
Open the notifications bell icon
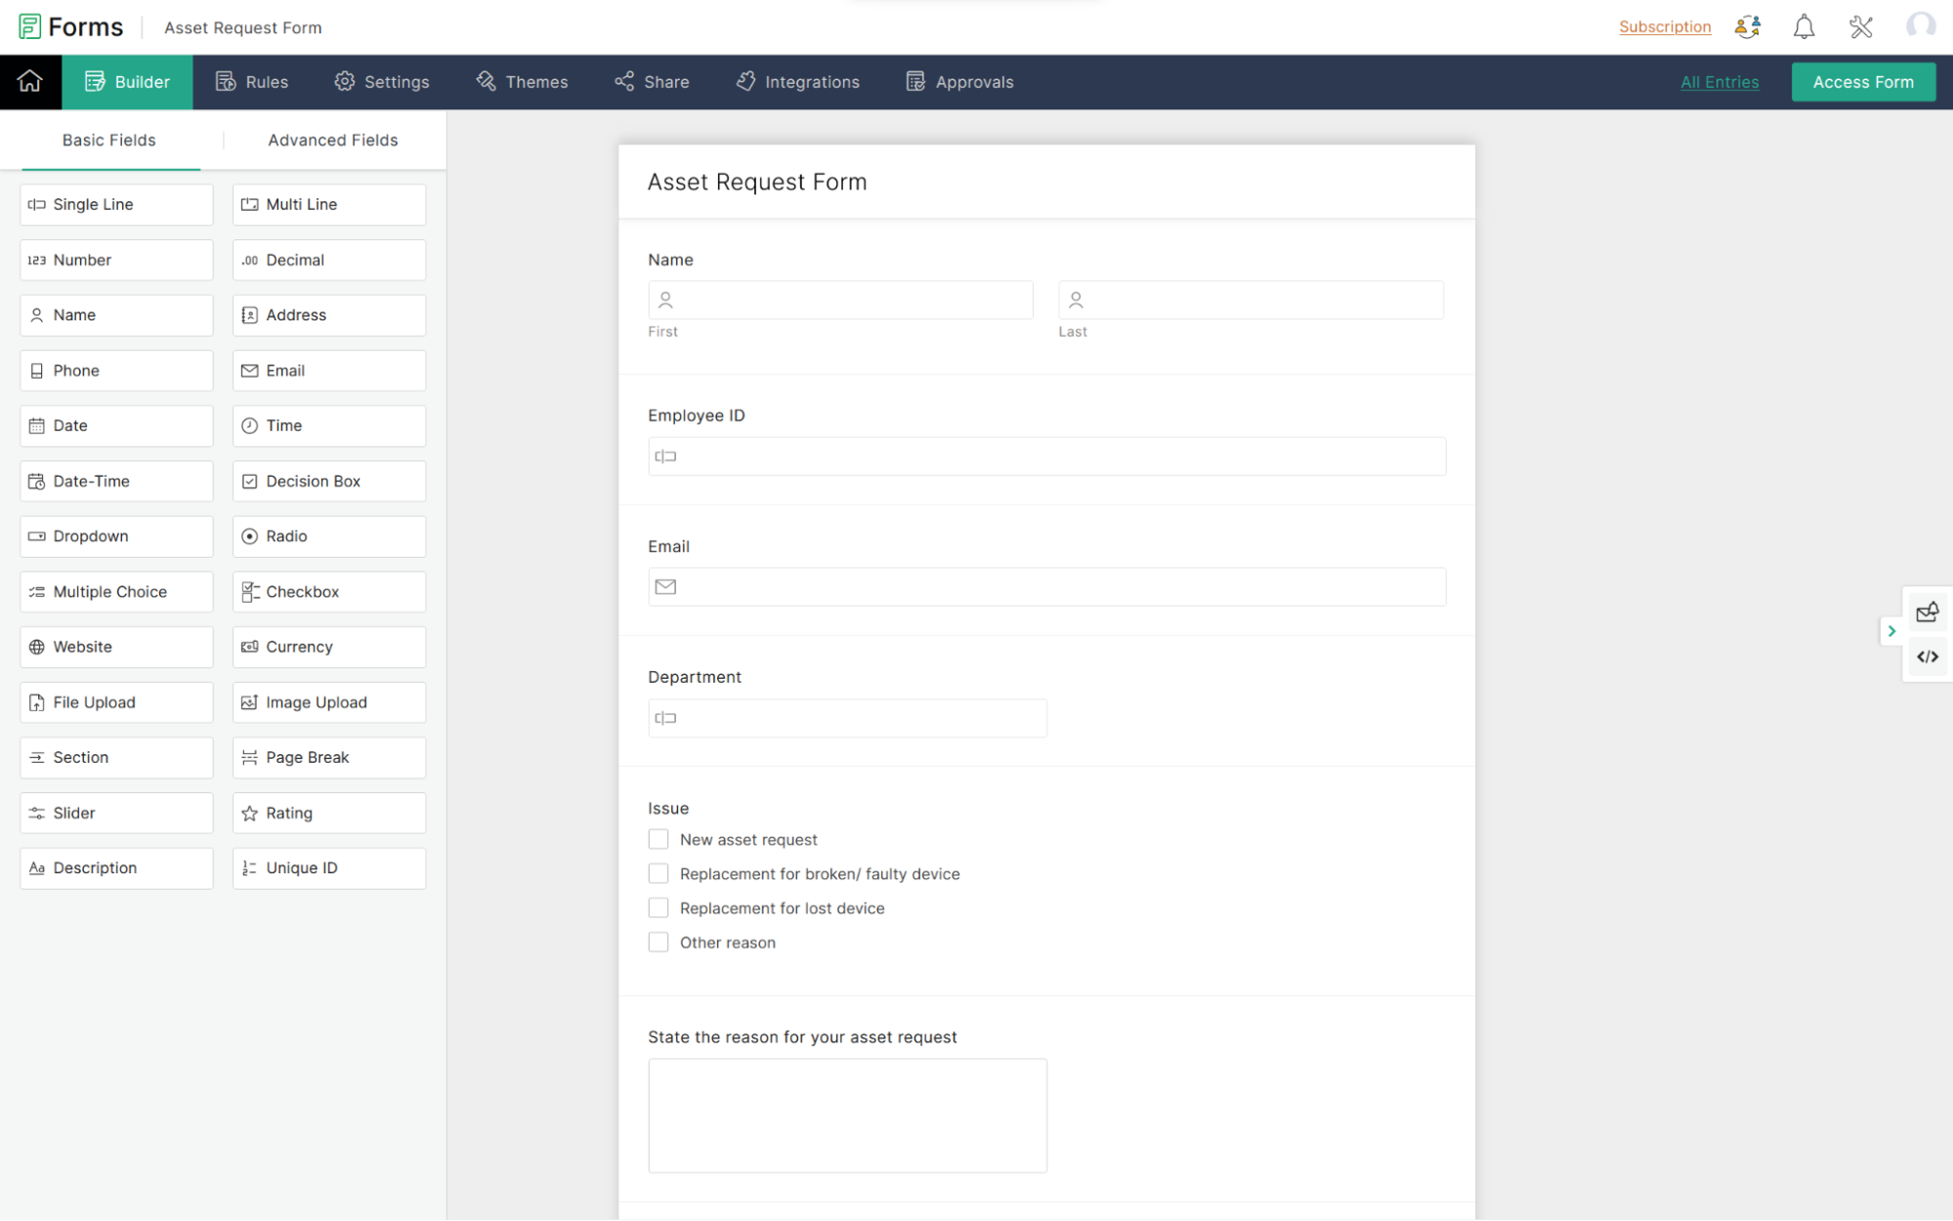[1804, 27]
